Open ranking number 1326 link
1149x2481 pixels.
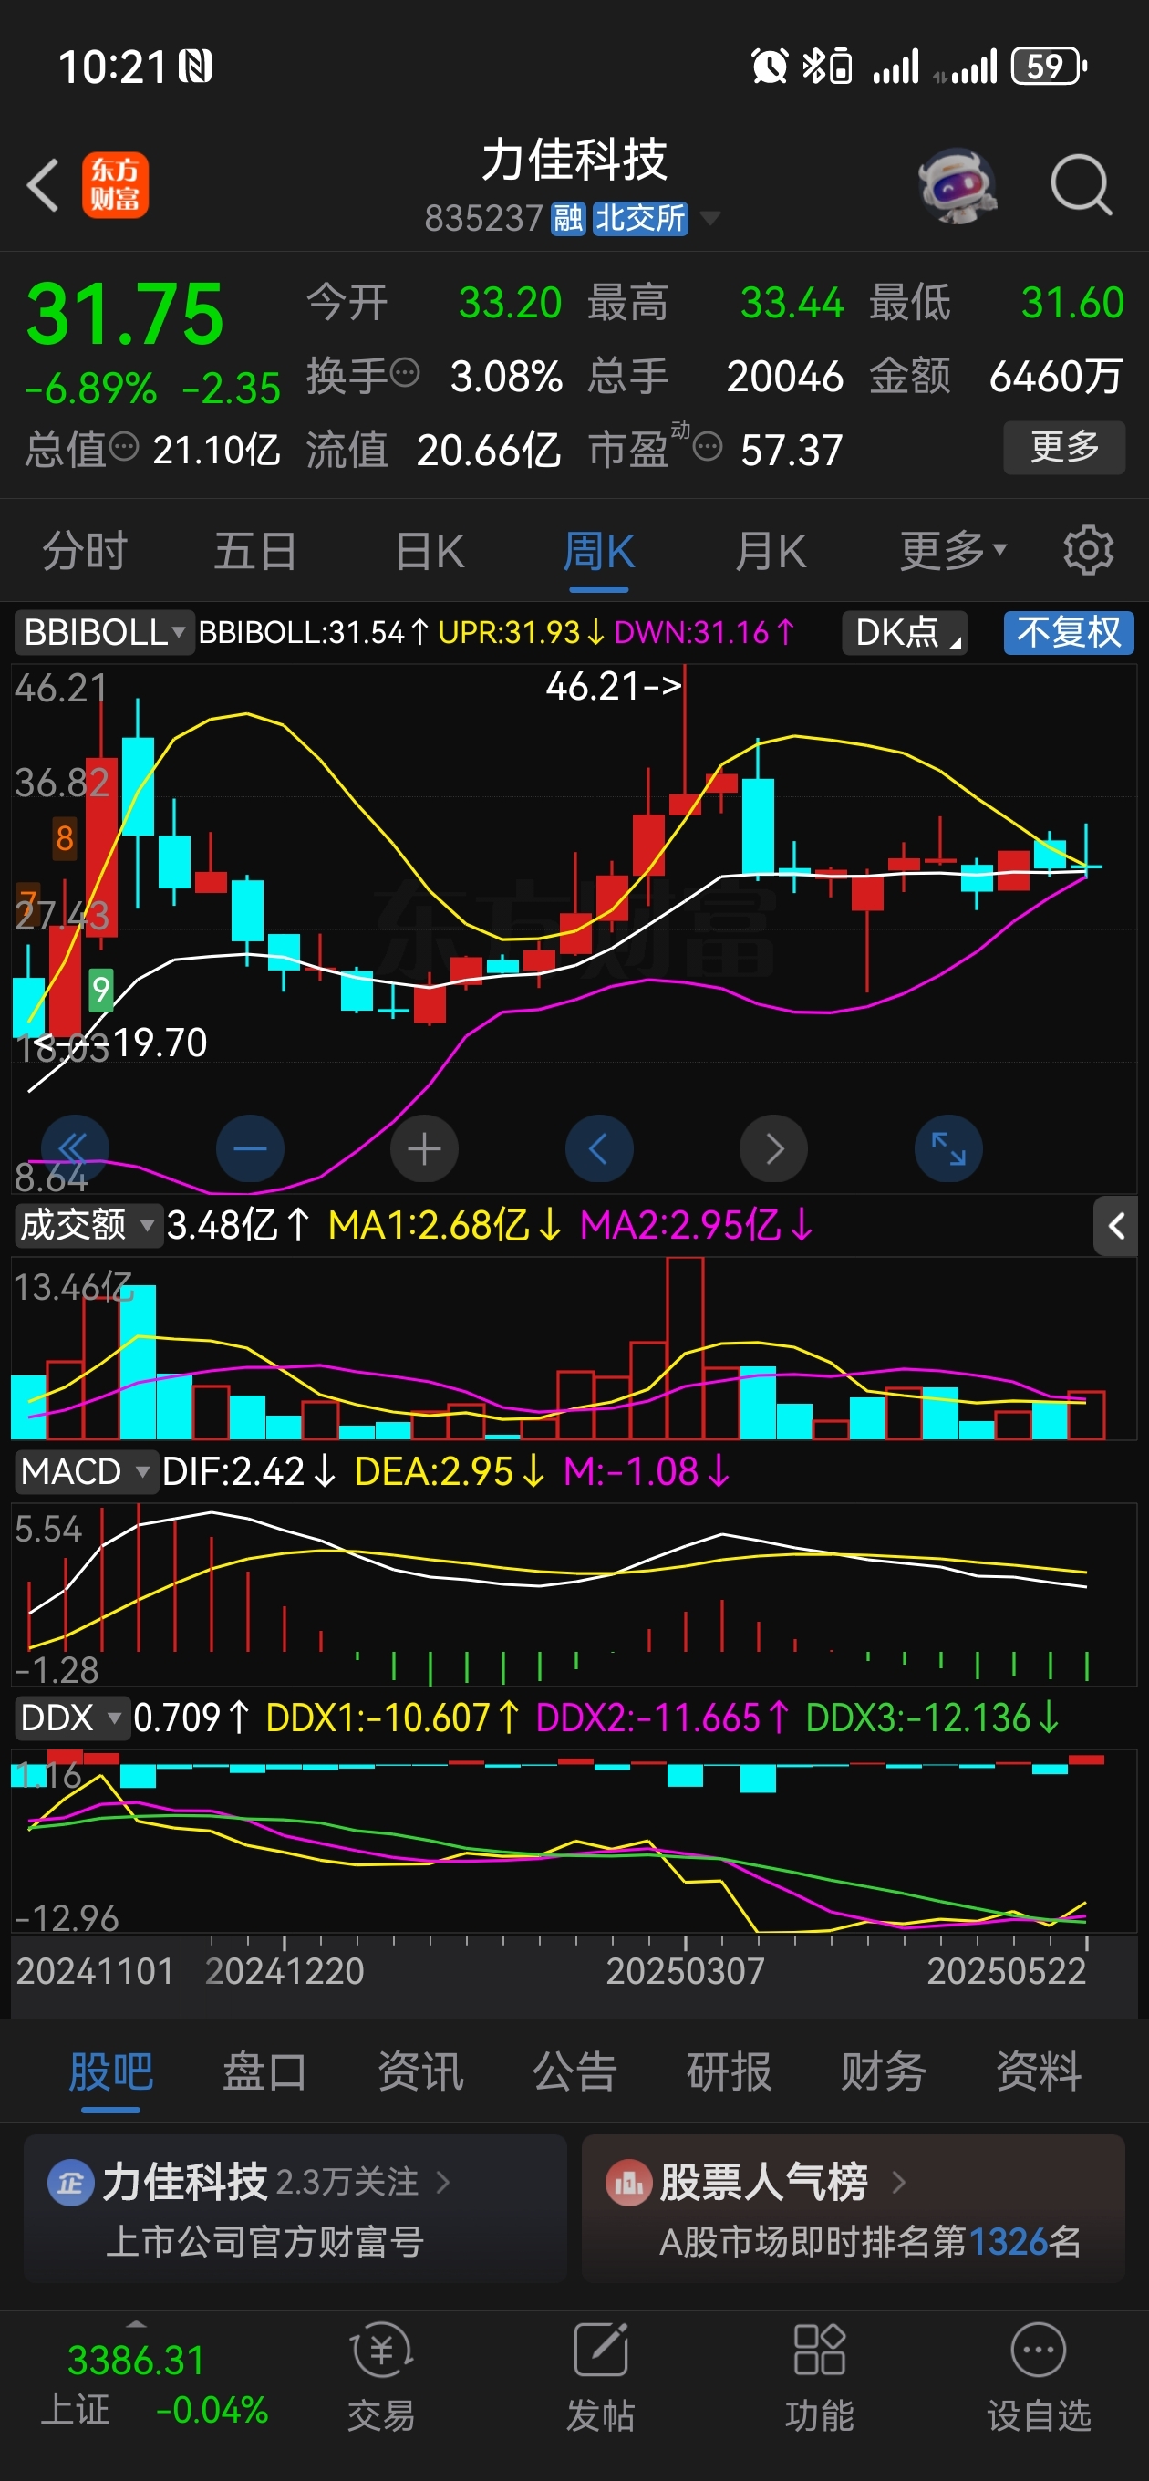coord(1009,2241)
